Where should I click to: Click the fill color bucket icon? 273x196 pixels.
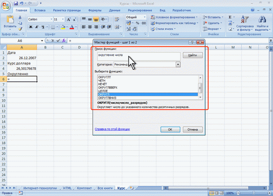pyautogui.click(x=63, y=27)
